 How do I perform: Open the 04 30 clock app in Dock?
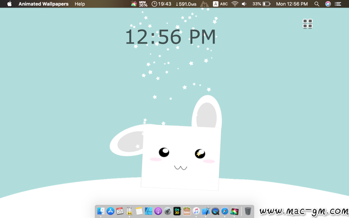(177, 211)
